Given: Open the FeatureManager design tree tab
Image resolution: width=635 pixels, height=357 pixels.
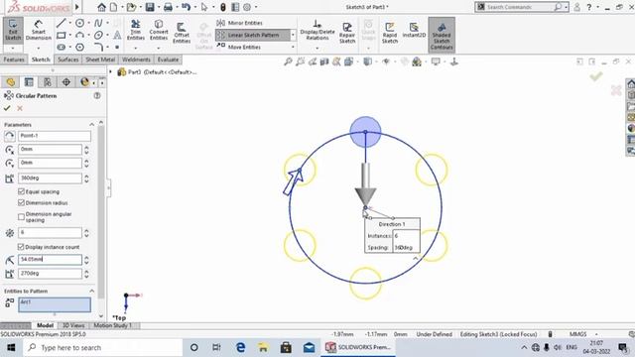Looking at the screenshot, I should [11, 82].
